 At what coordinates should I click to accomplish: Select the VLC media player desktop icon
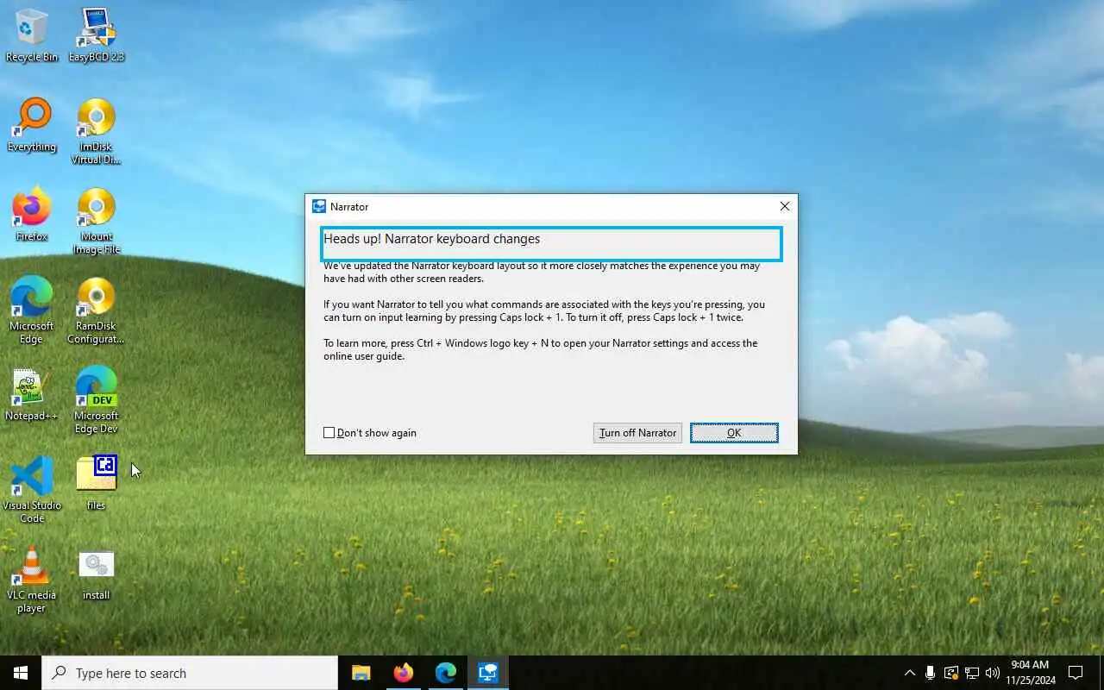pos(32,580)
